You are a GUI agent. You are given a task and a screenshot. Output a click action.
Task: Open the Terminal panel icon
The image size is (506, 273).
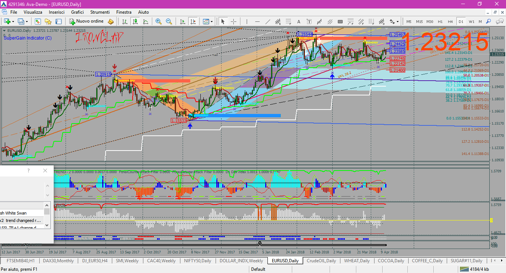coord(58,21)
